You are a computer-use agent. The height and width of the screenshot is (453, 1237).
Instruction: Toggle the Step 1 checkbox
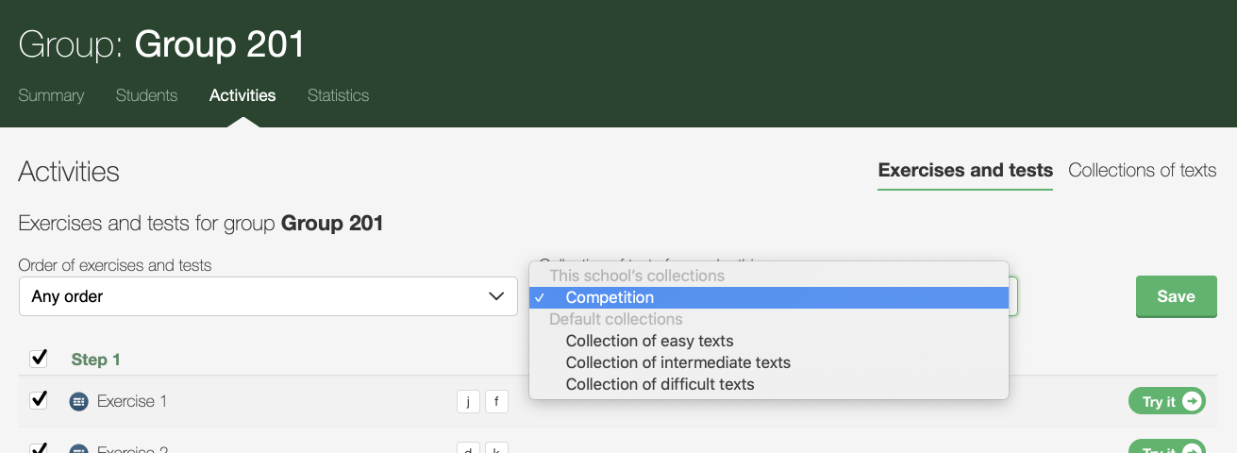coord(39,359)
